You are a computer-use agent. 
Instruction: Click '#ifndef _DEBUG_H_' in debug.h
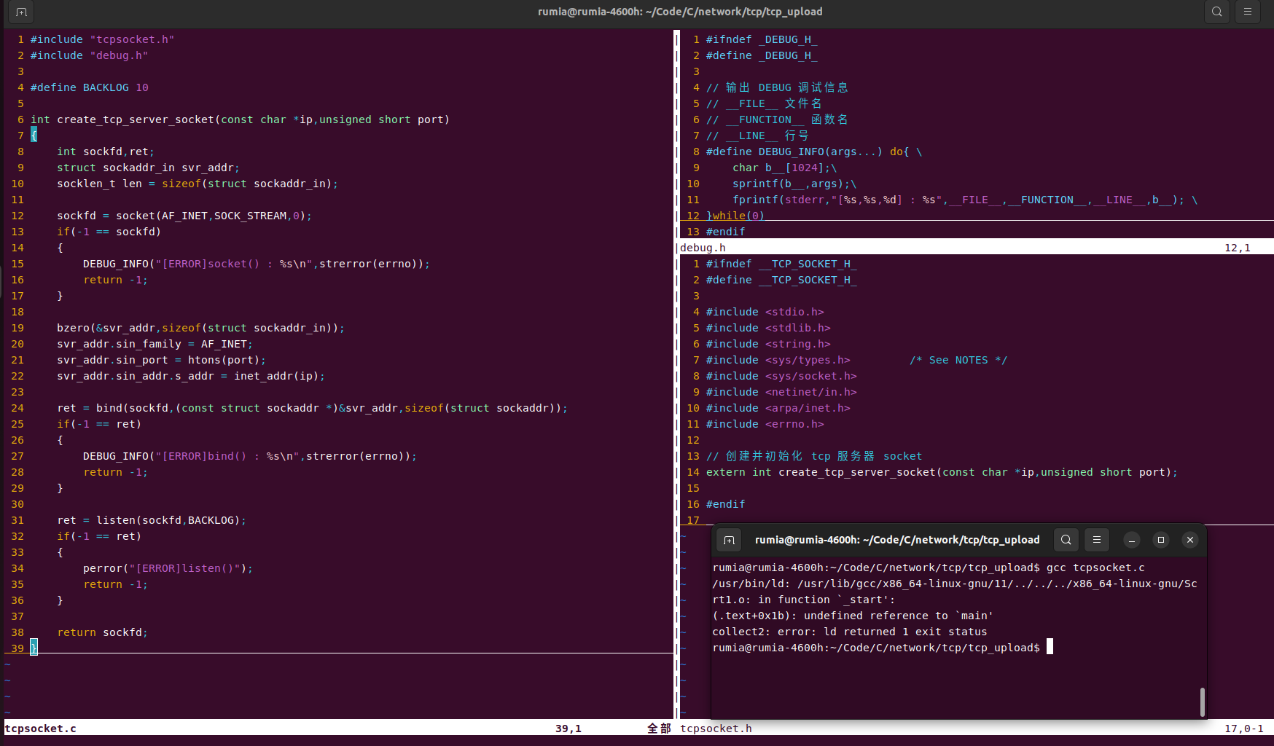(762, 39)
